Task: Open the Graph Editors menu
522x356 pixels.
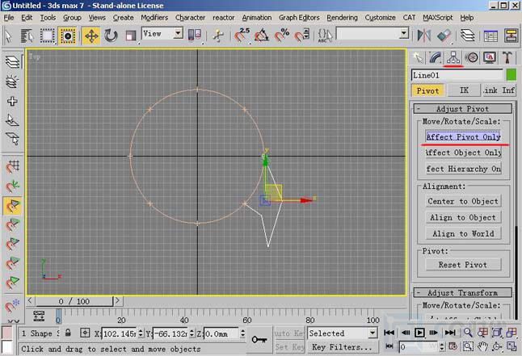Action: click(299, 18)
